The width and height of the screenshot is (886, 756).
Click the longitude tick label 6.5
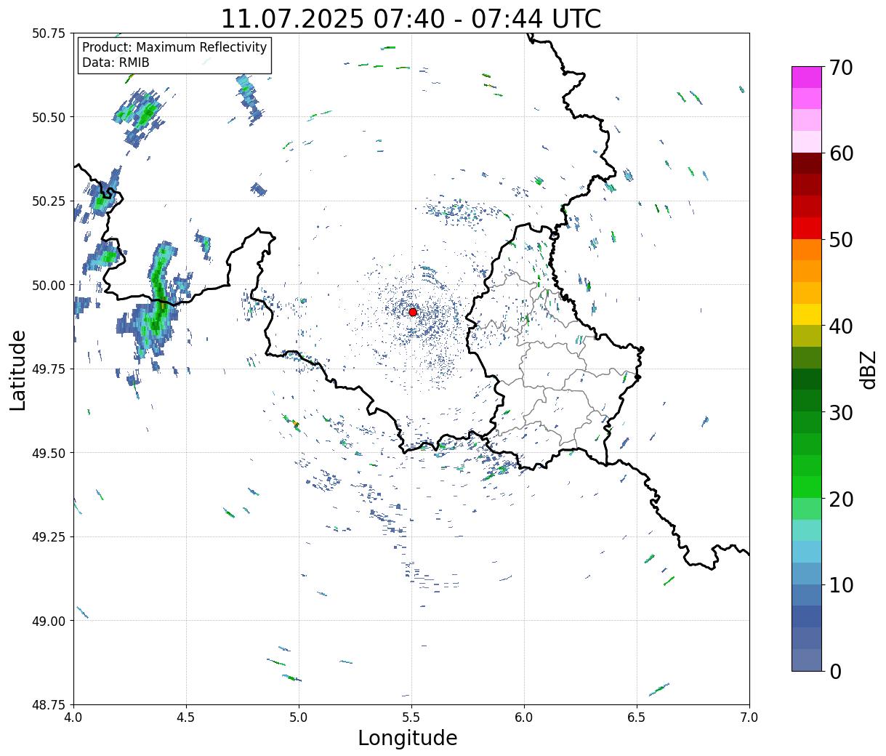tap(637, 717)
